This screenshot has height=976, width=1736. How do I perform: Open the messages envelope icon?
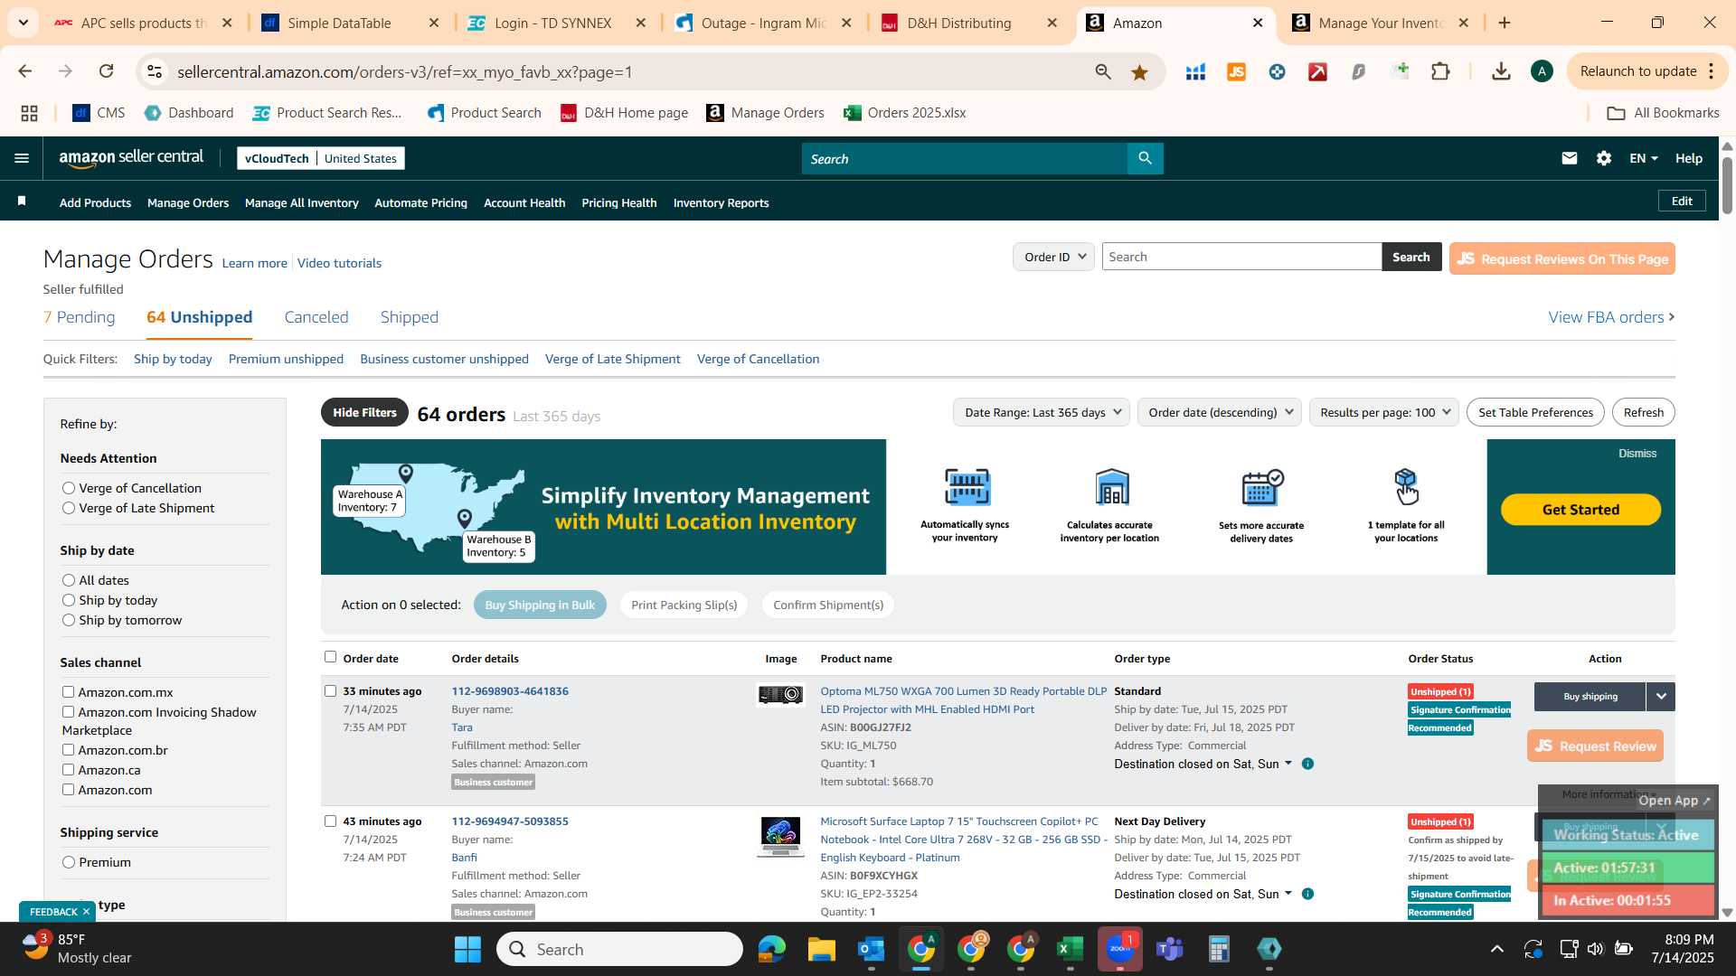(1570, 158)
